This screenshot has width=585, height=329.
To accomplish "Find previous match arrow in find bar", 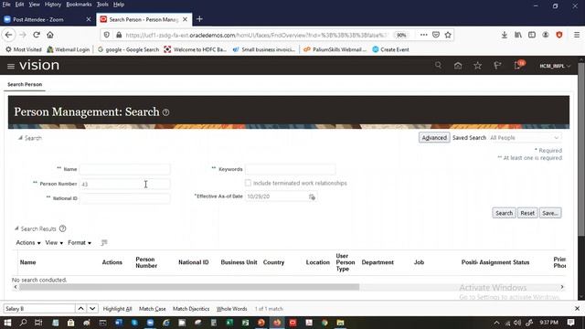I will click(80, 309).
